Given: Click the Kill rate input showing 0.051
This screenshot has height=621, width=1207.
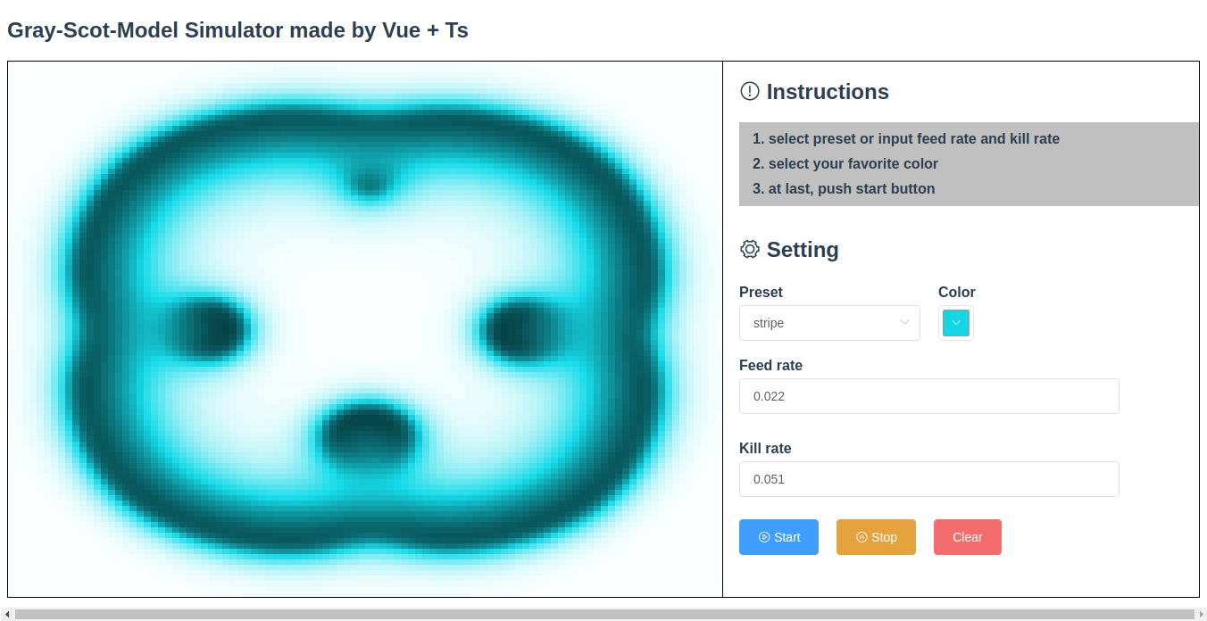Looking at the screenshot, I should (x=928, y=479).
